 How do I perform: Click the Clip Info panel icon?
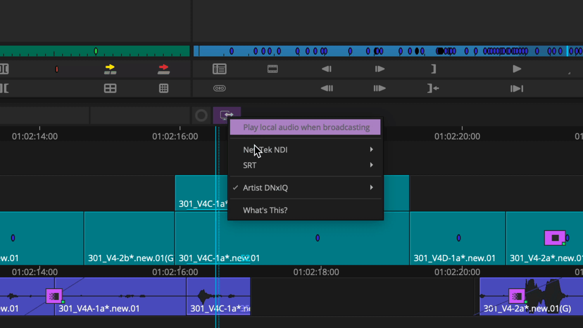(x=219, y=69)
